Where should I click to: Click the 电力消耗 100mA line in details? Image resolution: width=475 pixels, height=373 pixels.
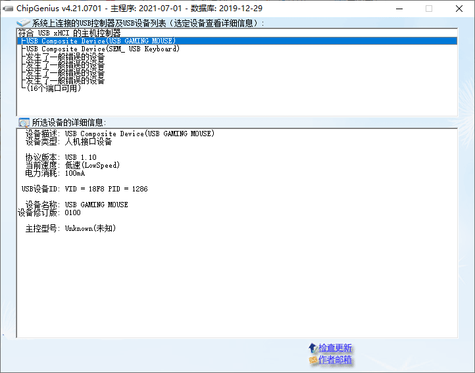pos(55,173)
